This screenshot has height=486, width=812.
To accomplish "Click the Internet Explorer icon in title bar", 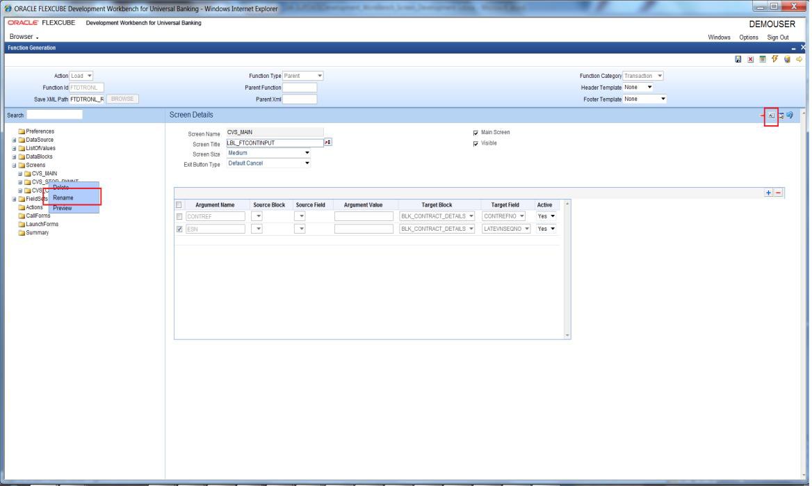I will (x=8, y=8).
